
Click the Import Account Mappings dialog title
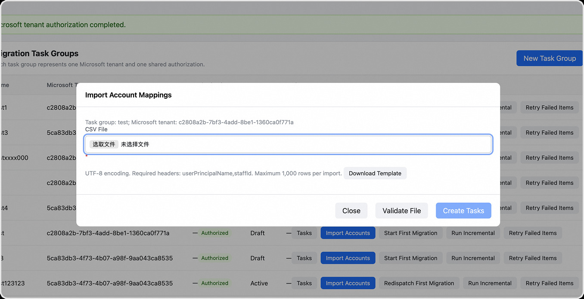[x=128, y=95]
